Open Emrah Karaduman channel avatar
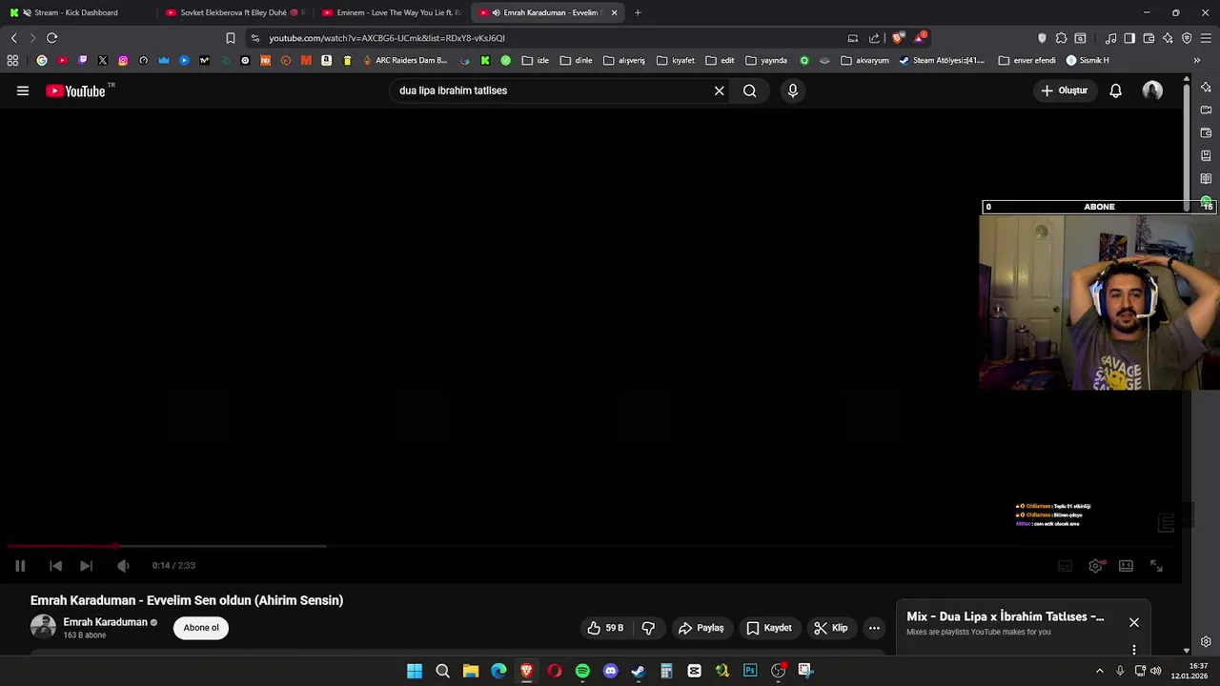 [x=43, y=627]
